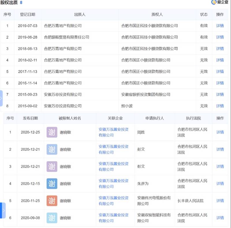Open 详情 for the 2018-02-11 pledge record

220,60
